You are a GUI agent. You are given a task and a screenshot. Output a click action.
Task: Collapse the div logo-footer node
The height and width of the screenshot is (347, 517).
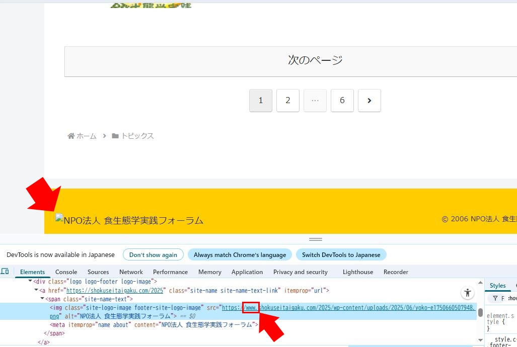30,281
